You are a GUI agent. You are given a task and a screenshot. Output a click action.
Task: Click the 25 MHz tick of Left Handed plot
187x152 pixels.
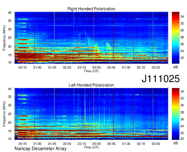tap(10, 114)
